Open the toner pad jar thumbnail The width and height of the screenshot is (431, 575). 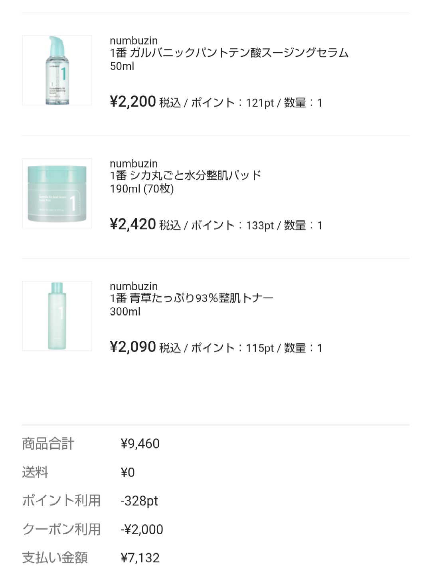pyautogui.click(x=57, y=193)
